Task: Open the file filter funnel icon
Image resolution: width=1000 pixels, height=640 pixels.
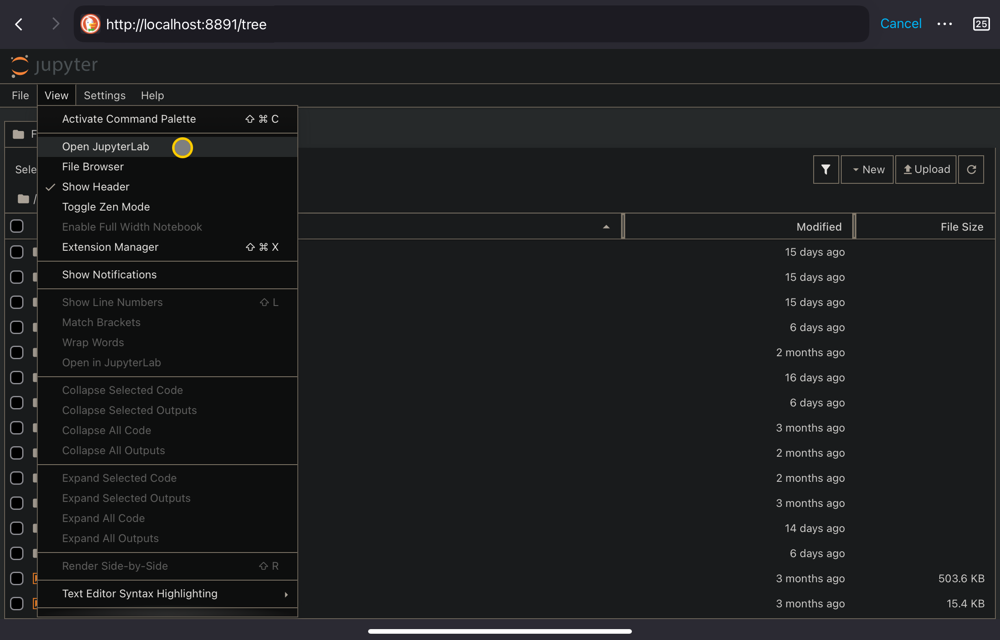Action: (826, 170)
